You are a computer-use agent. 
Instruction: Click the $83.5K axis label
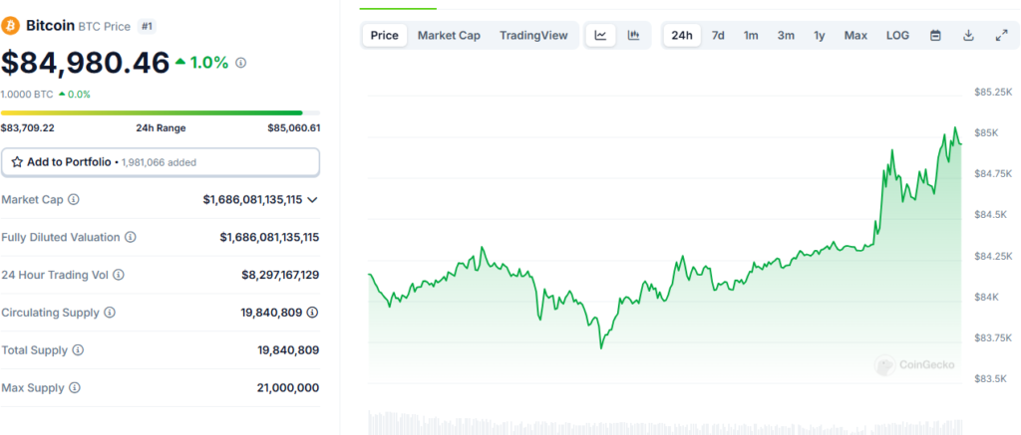coord(990,378)
